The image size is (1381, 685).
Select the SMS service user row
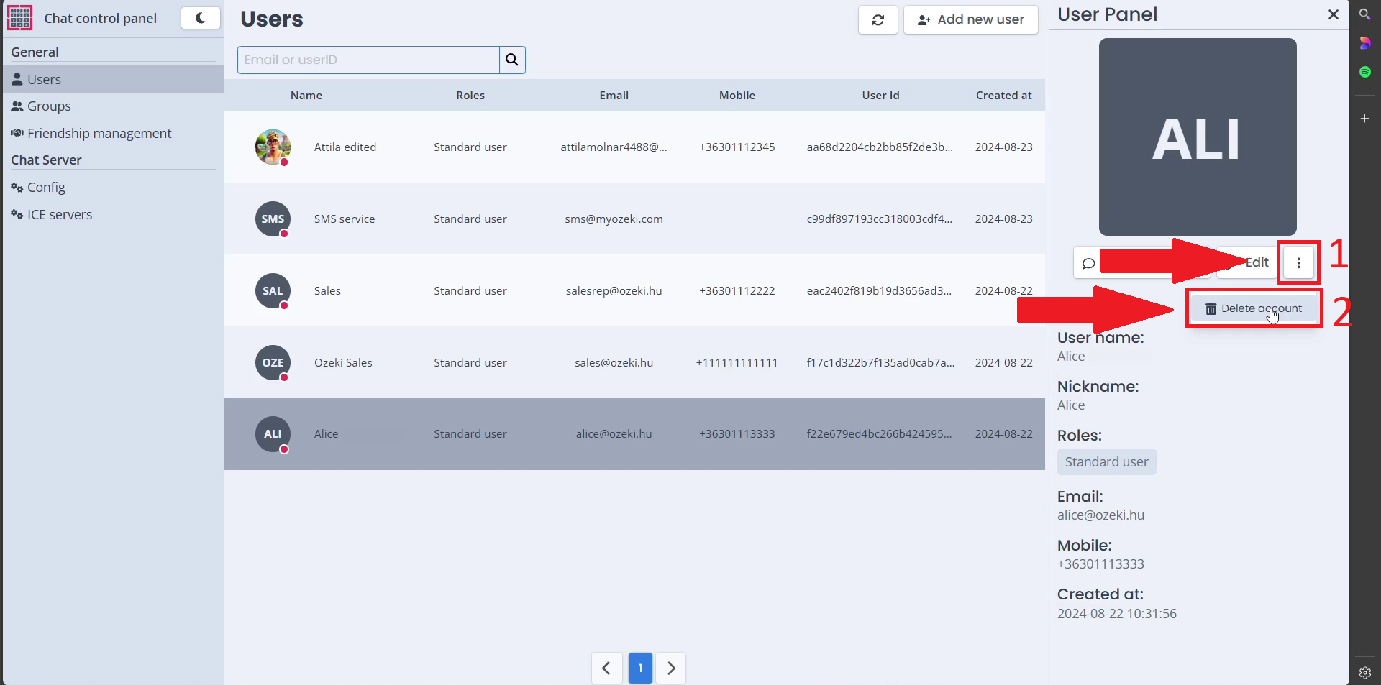633,219
